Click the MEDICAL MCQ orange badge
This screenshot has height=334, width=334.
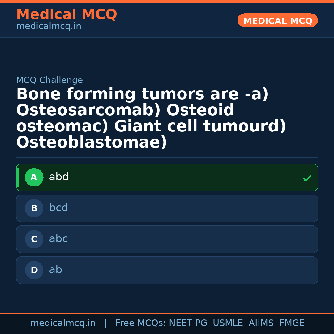(277, 20)
